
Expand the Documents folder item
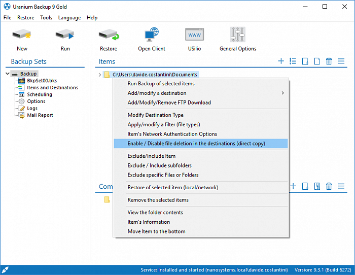(x=100, y=75)
